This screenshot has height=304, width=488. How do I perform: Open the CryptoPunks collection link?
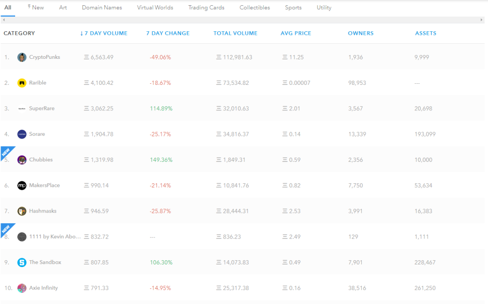coord(44,57)
